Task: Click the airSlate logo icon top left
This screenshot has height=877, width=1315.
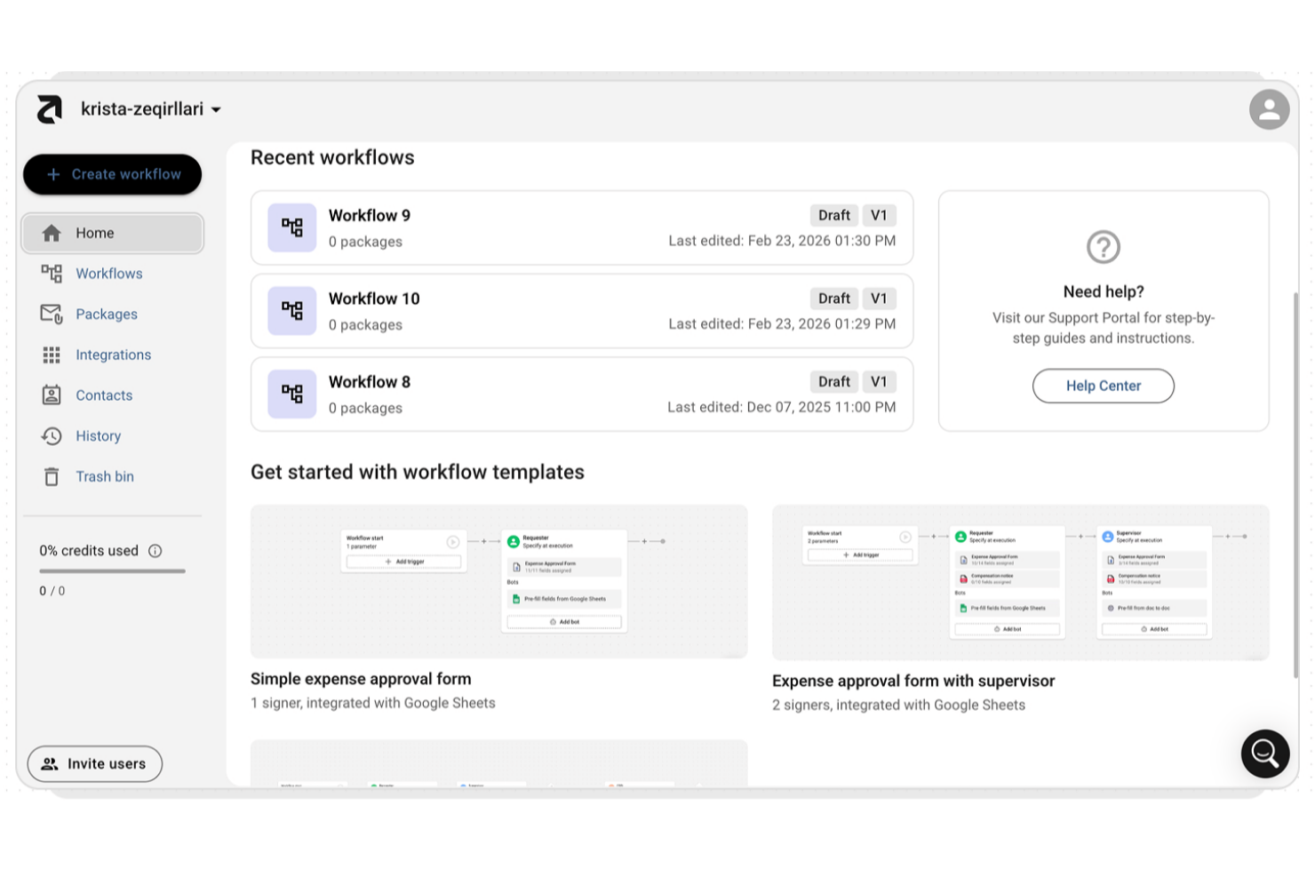Action: (x=49, y=108)
